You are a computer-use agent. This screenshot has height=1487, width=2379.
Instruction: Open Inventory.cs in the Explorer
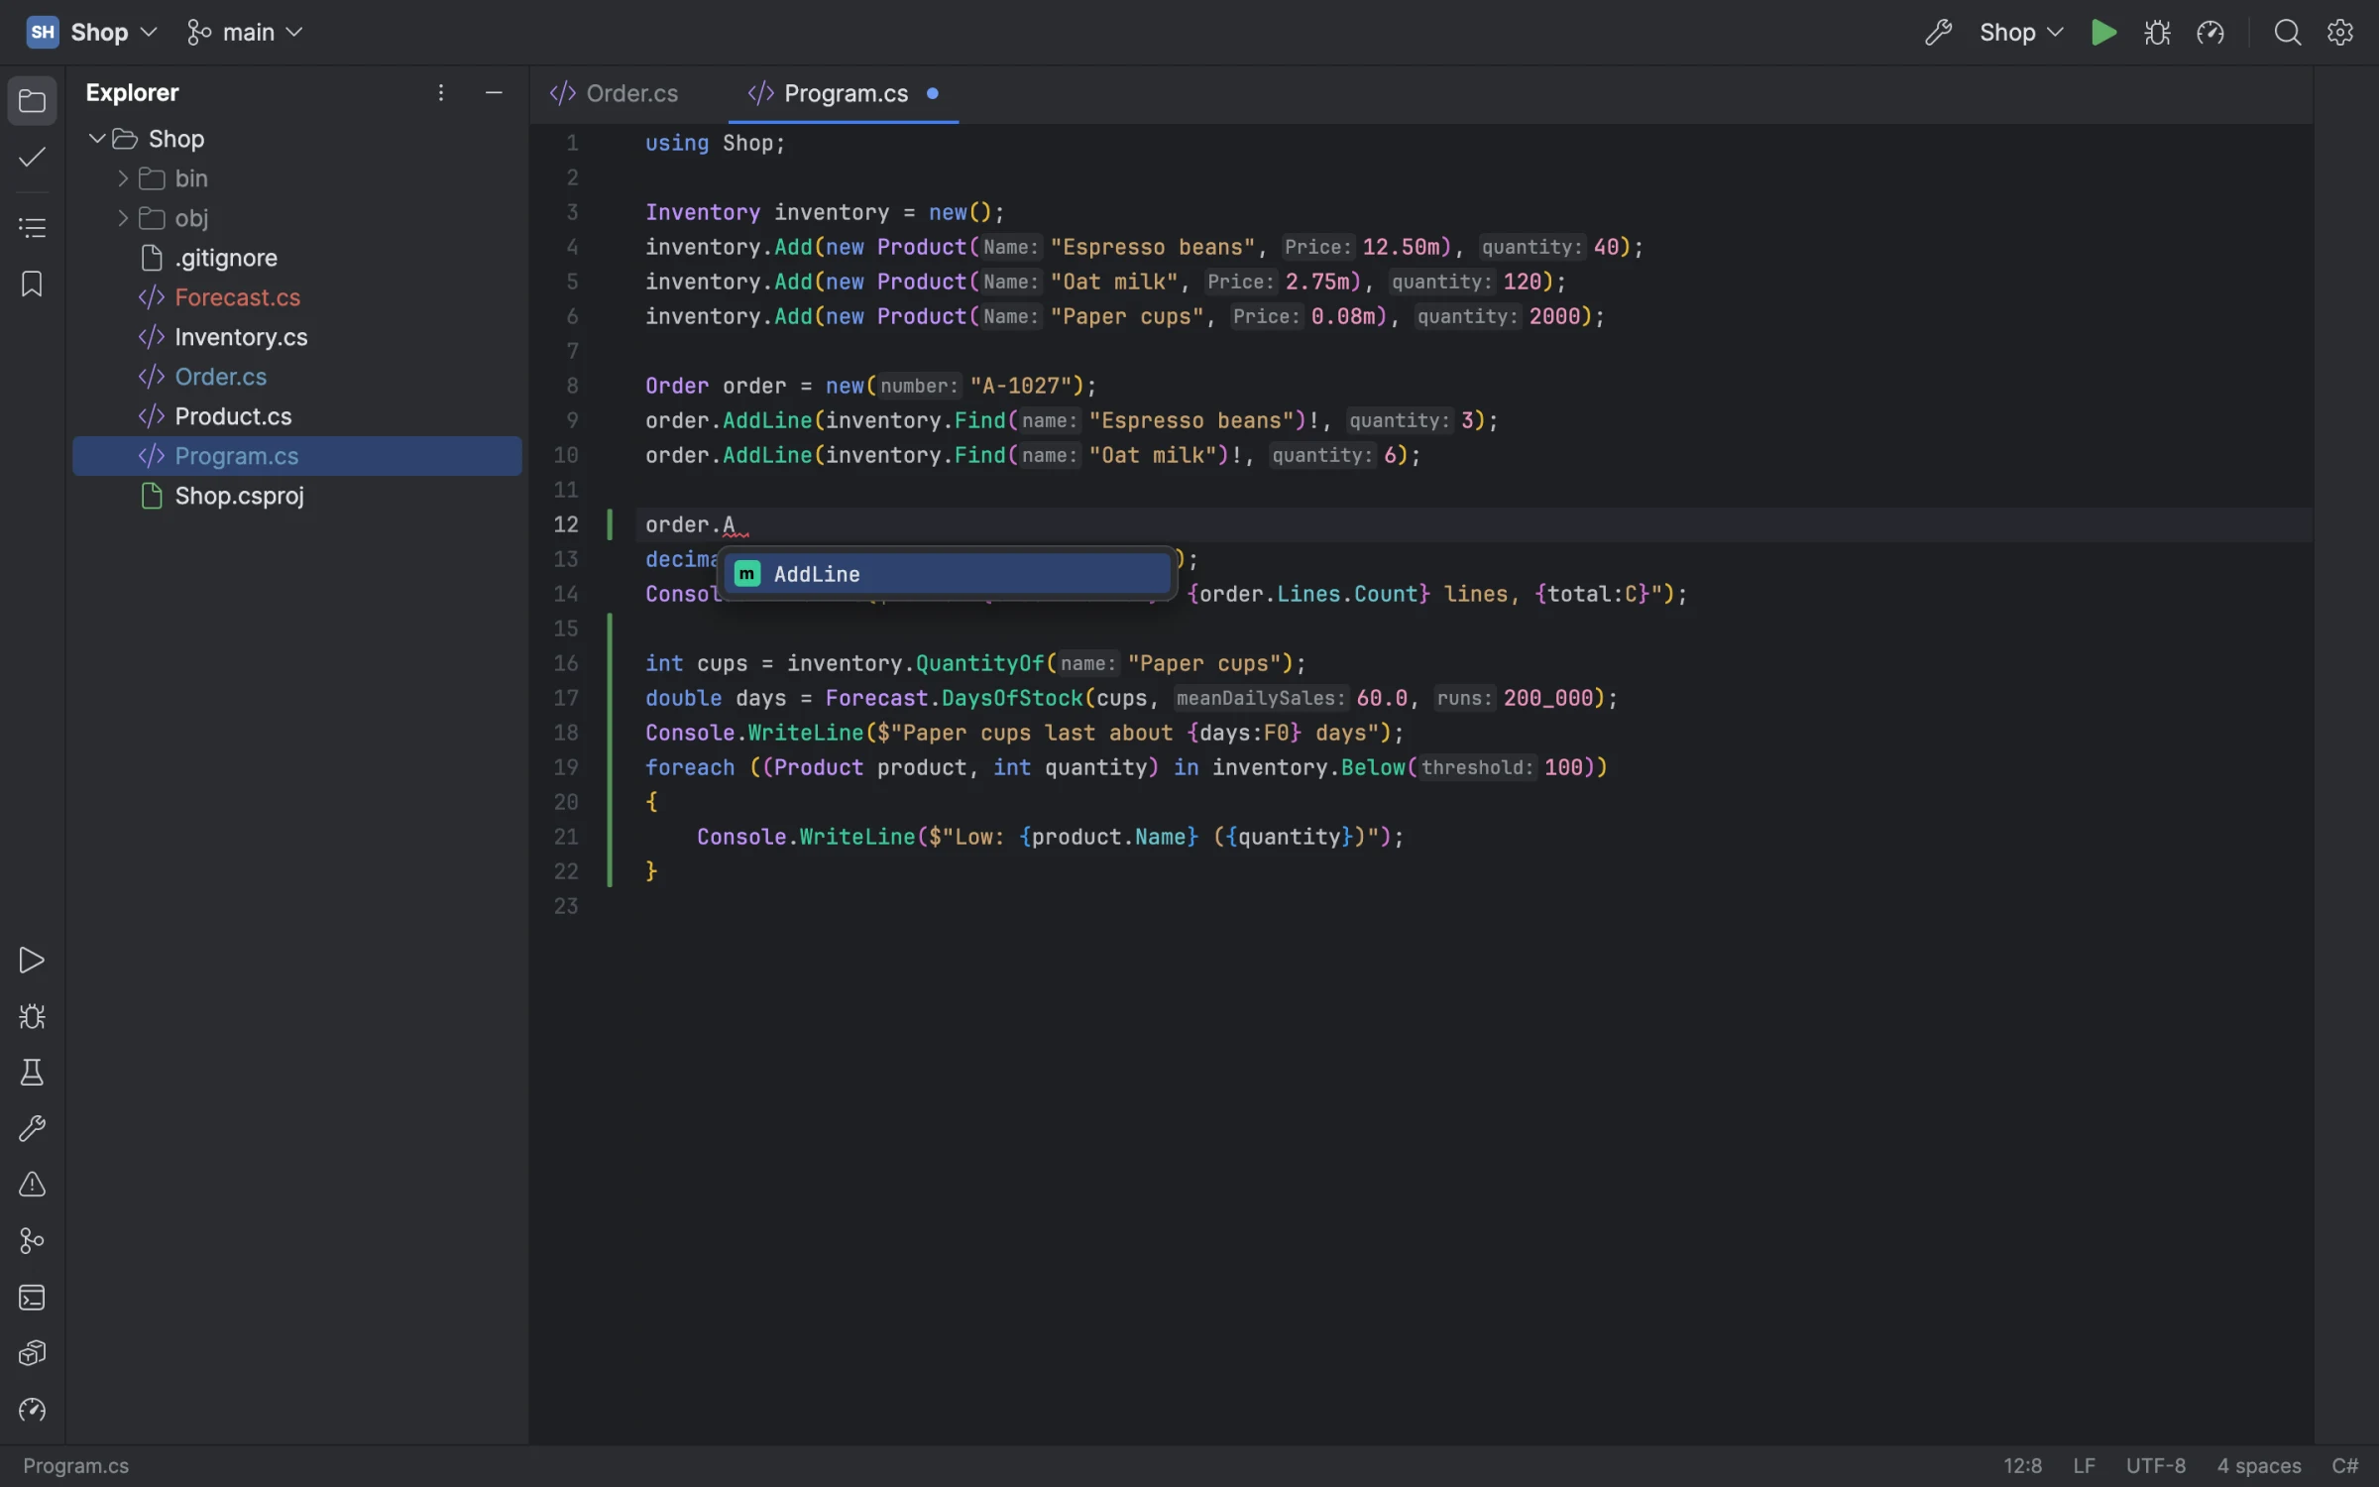[297, 337]
